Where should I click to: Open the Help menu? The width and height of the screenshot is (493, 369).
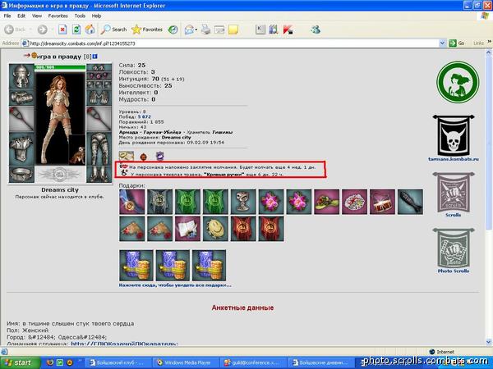[96, 16]
